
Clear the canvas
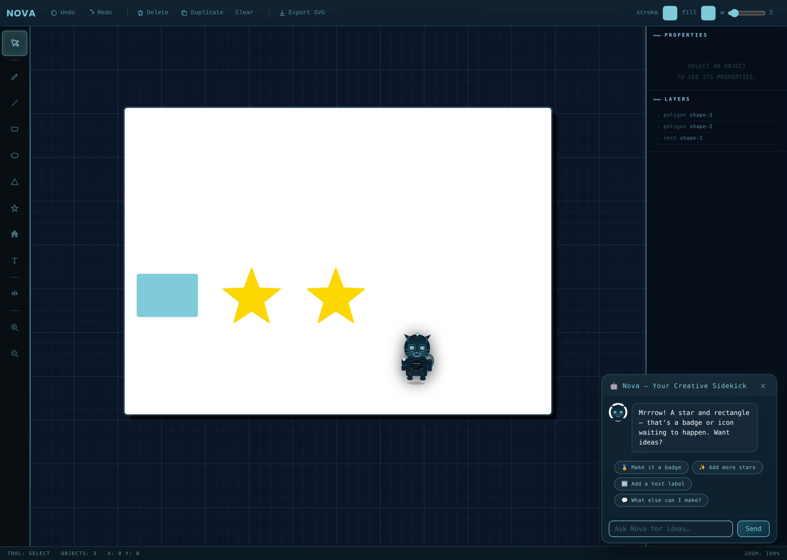coord(244,13)
